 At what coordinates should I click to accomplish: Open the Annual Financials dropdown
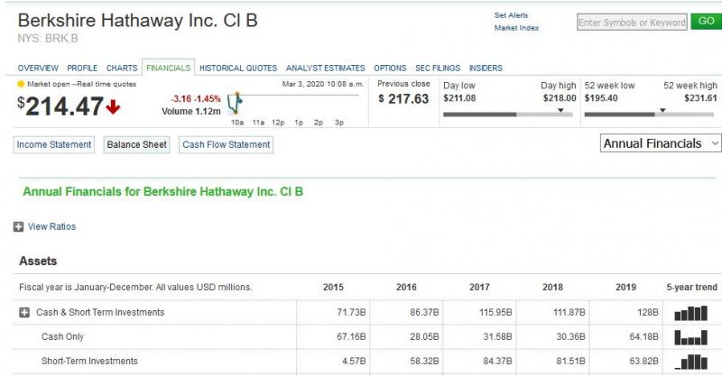click(661, 143)
